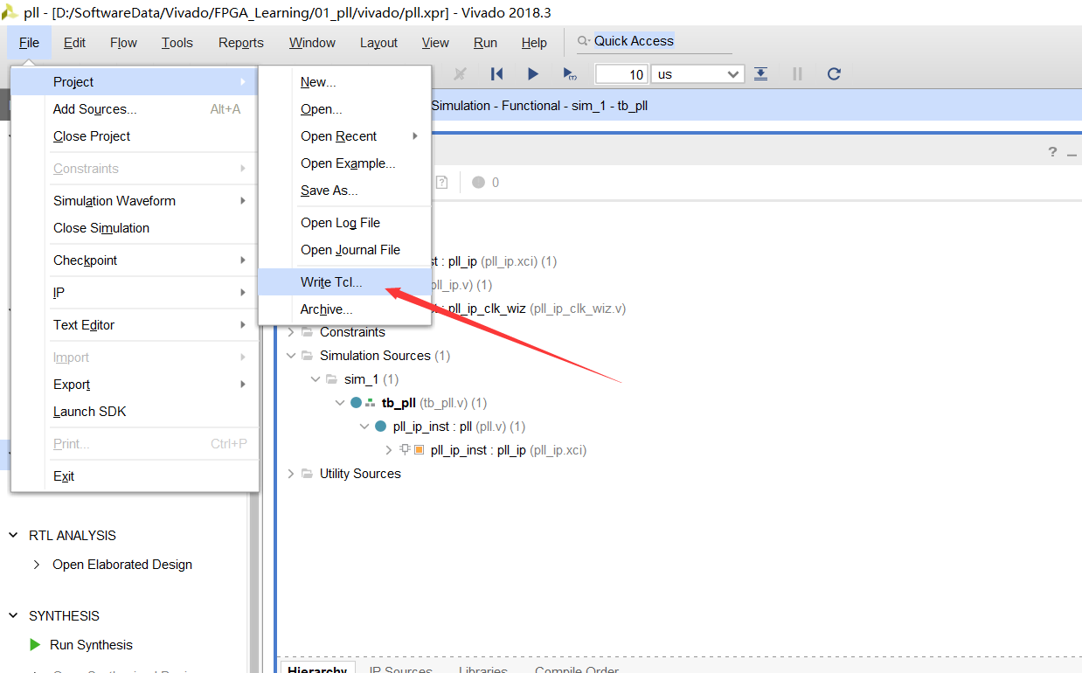Expand the Utility Sources folder

point(291,474)
